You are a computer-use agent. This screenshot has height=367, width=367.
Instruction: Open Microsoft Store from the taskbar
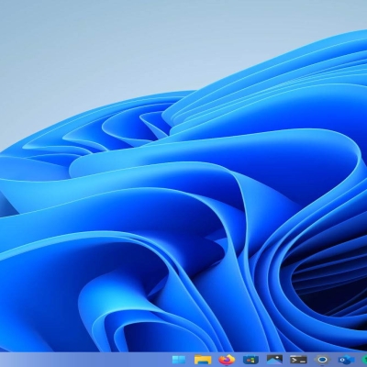pyautogui.click(x=250, y=360)
